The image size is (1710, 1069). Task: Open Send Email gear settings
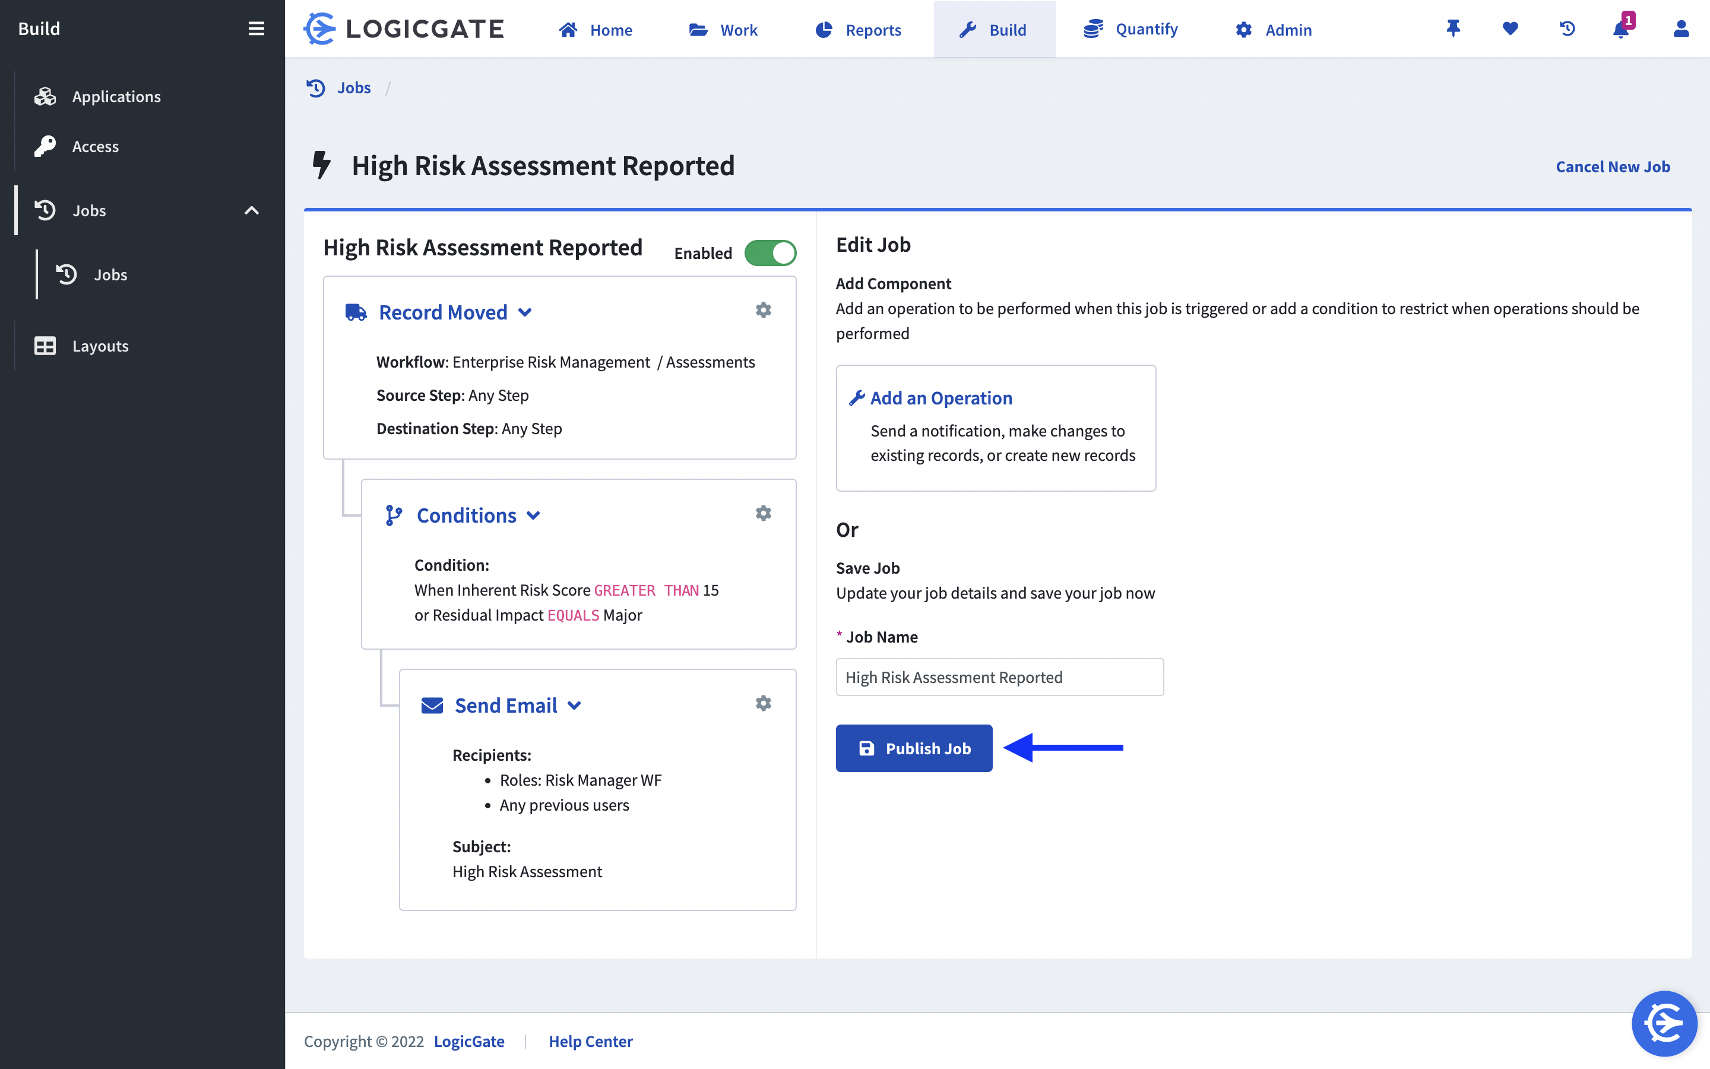point(763,704)
